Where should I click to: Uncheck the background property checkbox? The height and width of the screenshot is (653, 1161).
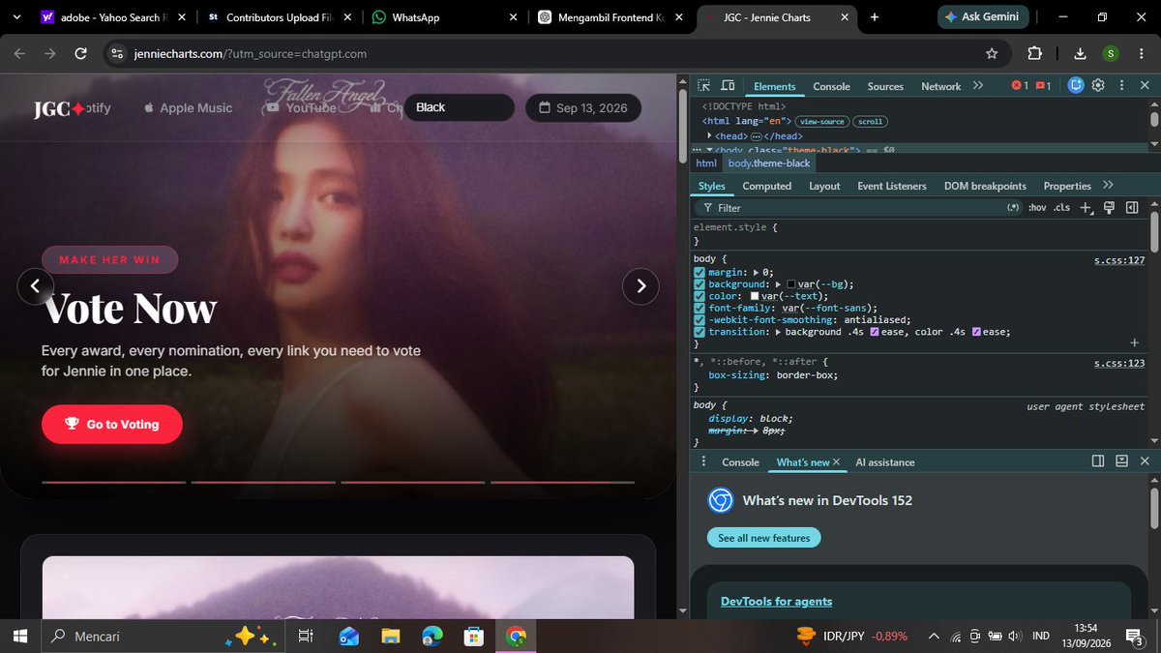700,284
